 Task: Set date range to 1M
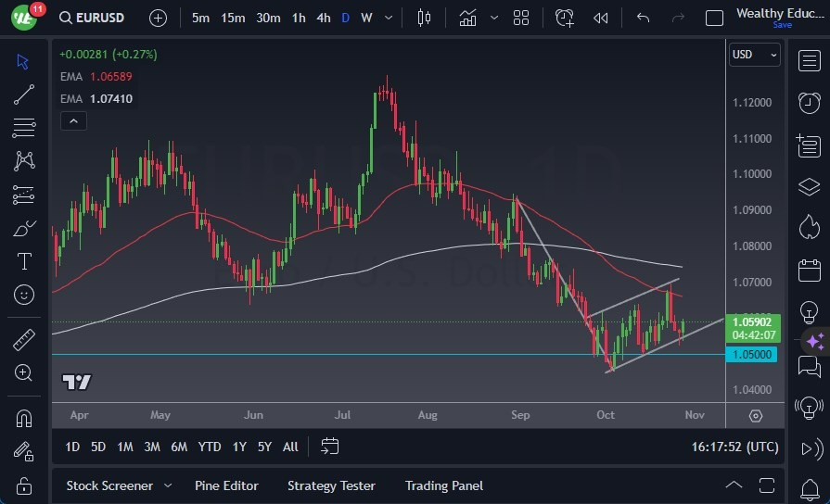click(125, 447)
